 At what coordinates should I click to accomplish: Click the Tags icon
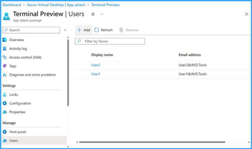5,66
